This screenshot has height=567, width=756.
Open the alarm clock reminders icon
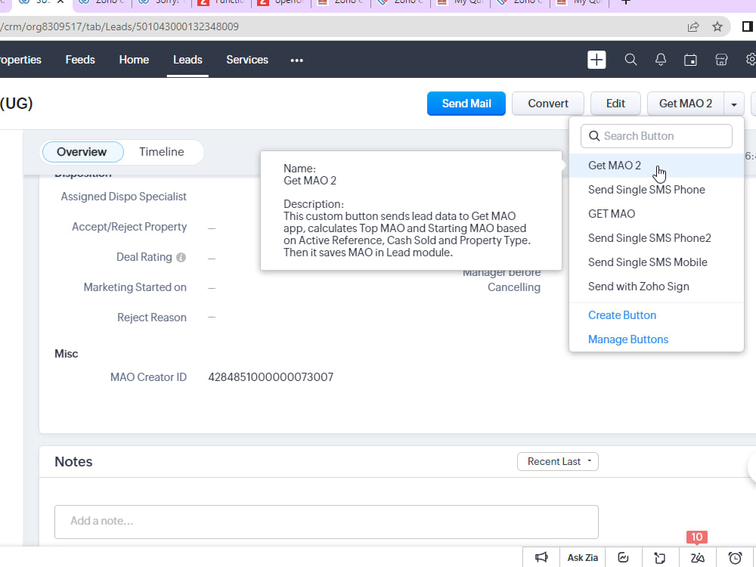click(735, 557)
